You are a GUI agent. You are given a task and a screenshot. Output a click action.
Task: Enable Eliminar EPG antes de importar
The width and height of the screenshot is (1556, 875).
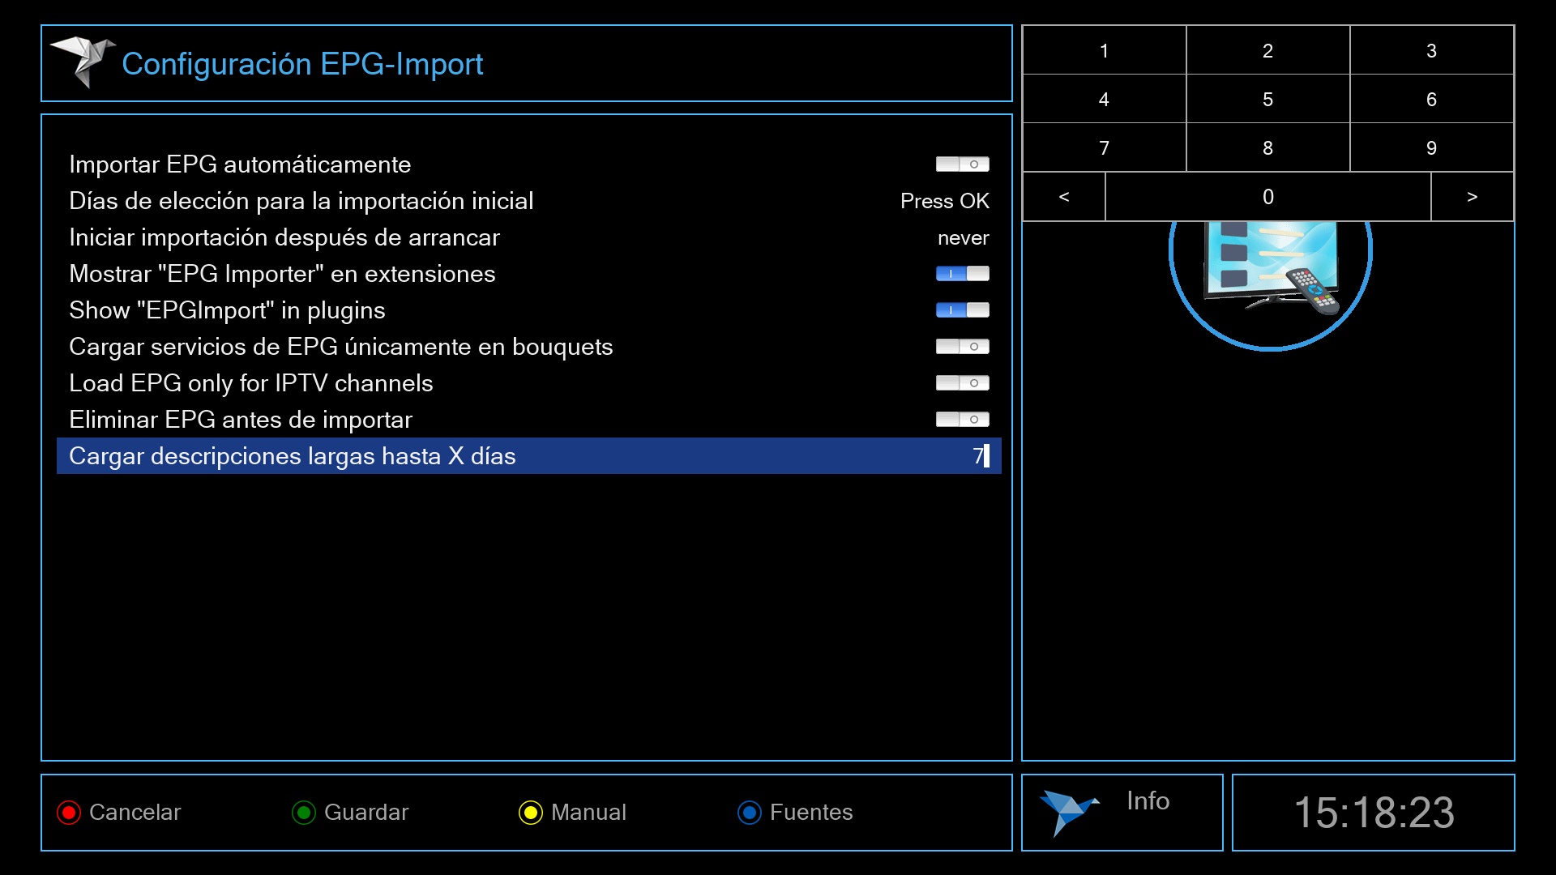tap(962, 420)
